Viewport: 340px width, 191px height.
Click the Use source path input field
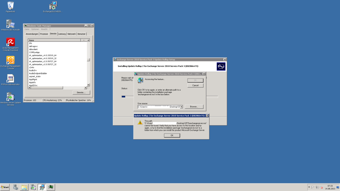159,107
